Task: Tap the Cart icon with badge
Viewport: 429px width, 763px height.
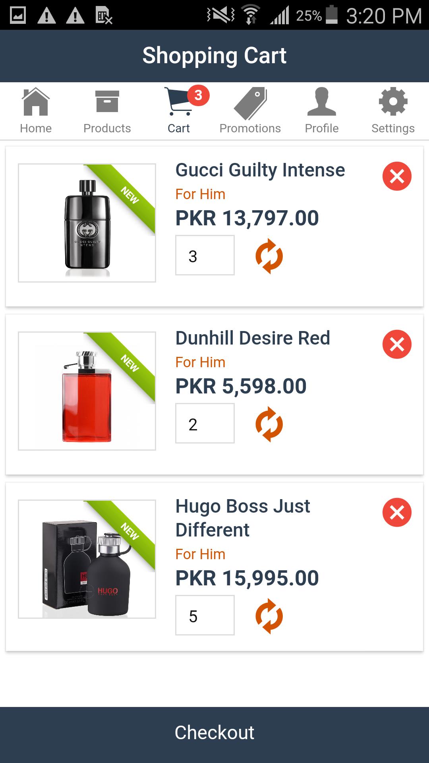Action: point(179,111)
